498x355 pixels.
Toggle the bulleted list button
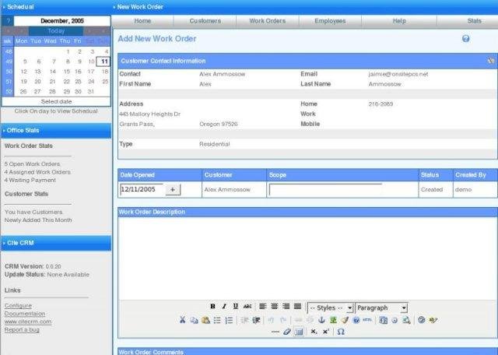(217, 320)
